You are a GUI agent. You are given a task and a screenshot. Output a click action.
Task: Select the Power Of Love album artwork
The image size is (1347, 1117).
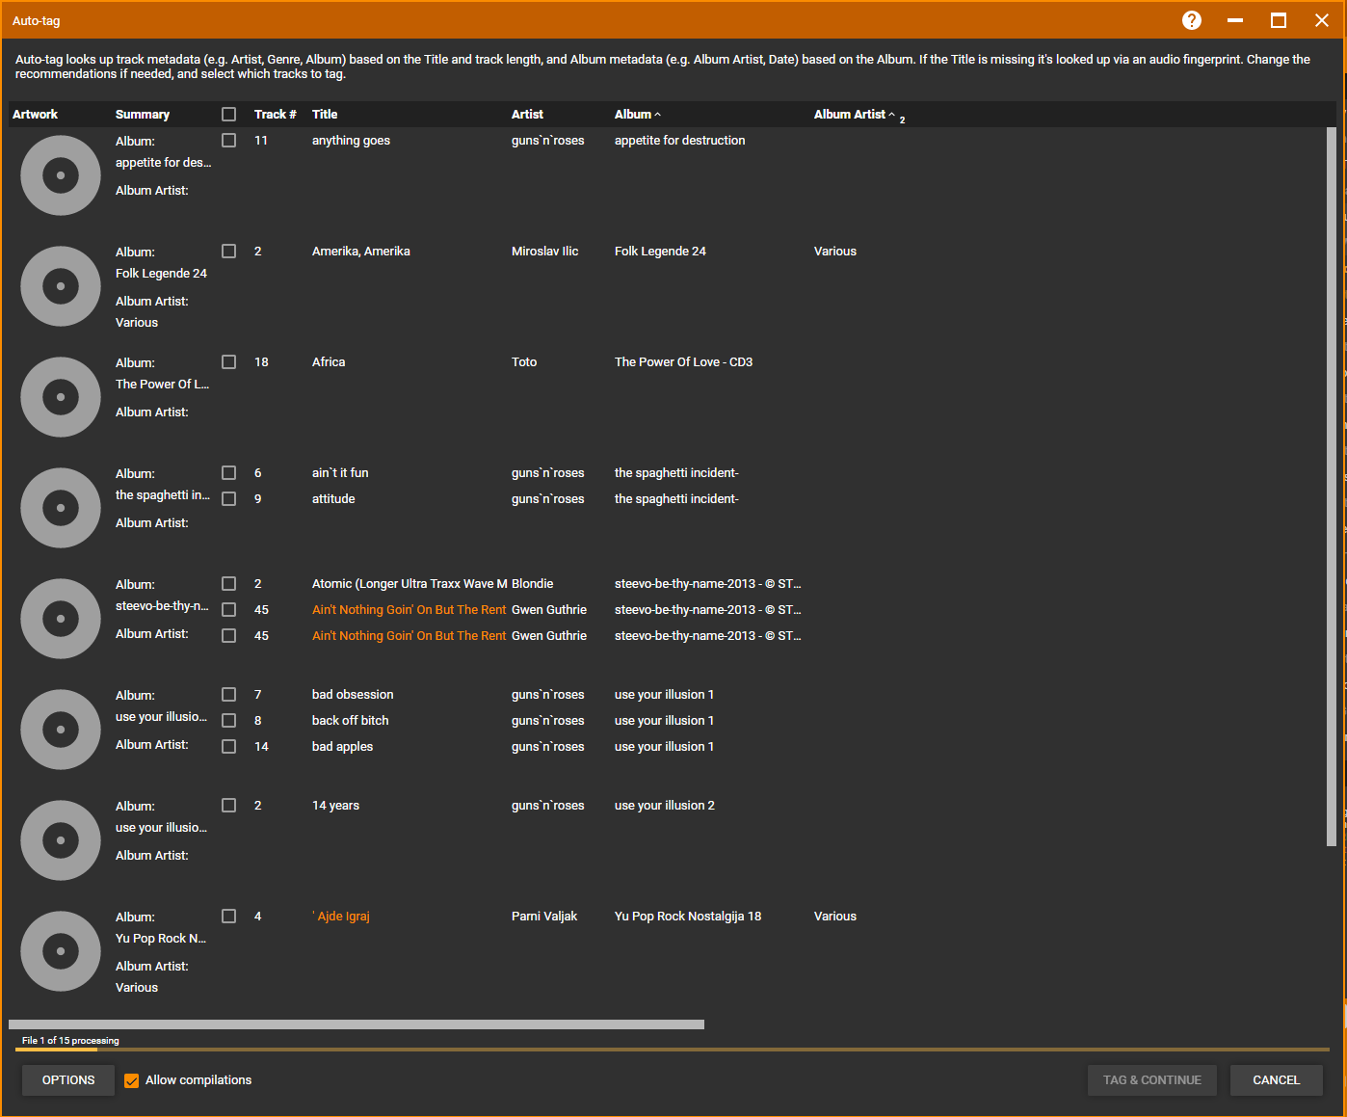pyautogui.click(x=61, y=397)
